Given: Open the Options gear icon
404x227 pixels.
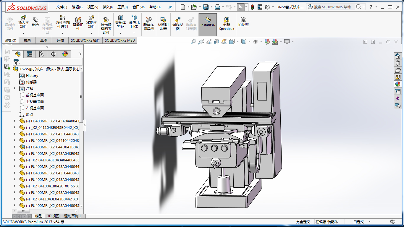Looking at the screenshot, I should [x=267, y=7].
